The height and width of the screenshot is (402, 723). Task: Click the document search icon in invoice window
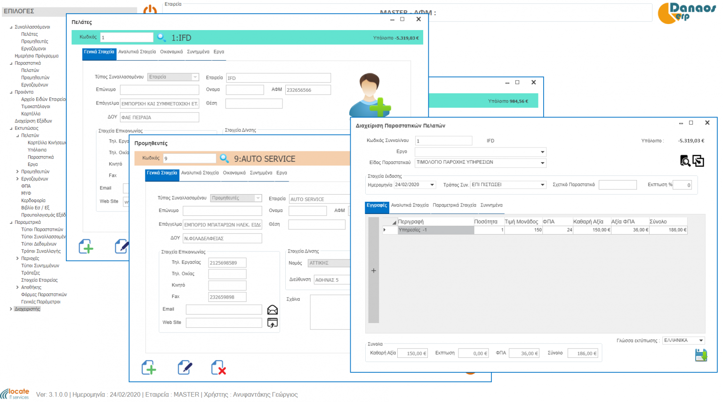click(x=685, y=161)
